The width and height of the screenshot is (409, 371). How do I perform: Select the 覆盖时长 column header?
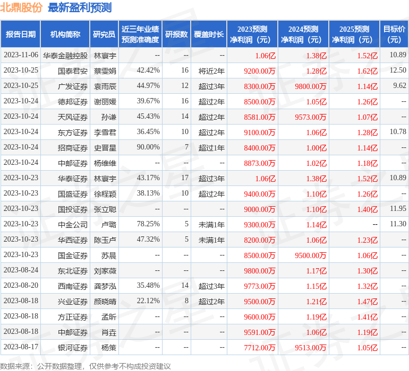tap(209, 34)
